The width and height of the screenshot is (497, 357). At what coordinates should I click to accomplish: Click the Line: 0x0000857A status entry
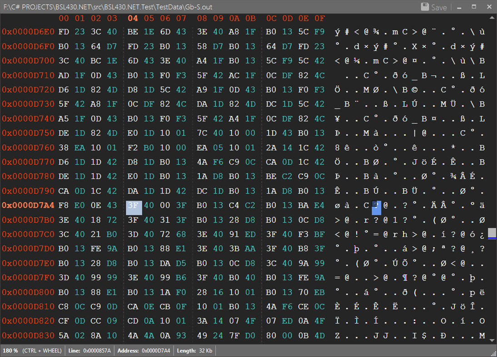tap(89, 351)
